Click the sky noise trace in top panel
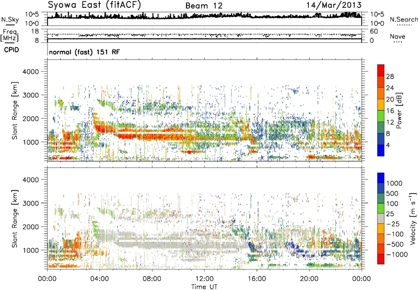 [x=204, y=16]
